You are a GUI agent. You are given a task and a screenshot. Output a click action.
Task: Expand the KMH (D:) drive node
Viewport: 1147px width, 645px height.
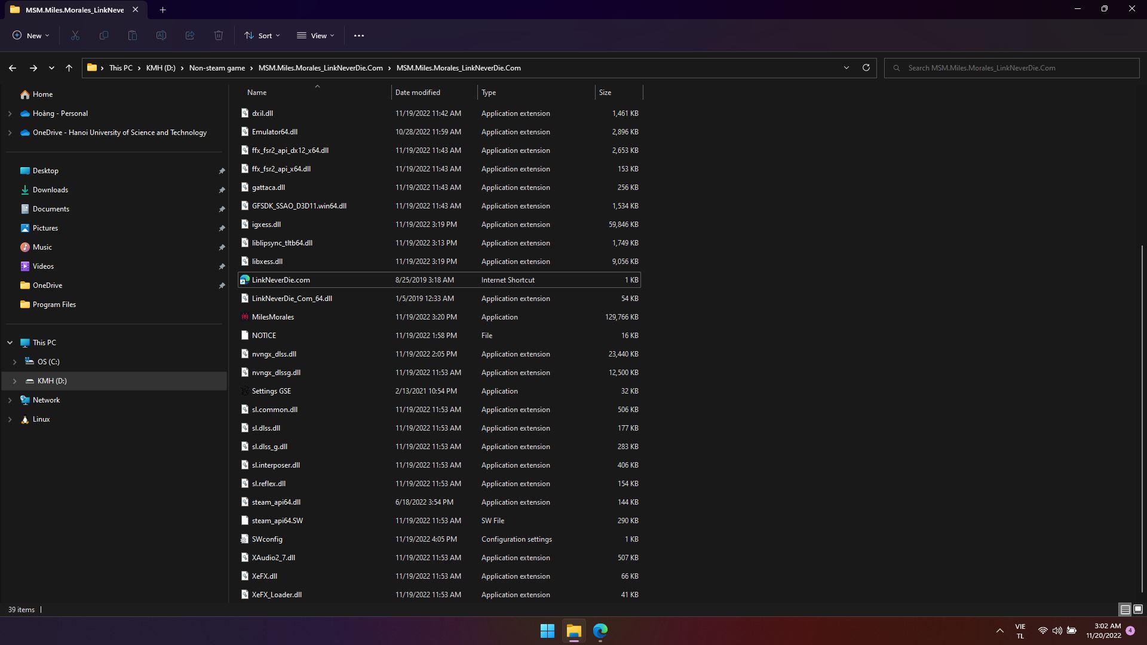[14, 381]
